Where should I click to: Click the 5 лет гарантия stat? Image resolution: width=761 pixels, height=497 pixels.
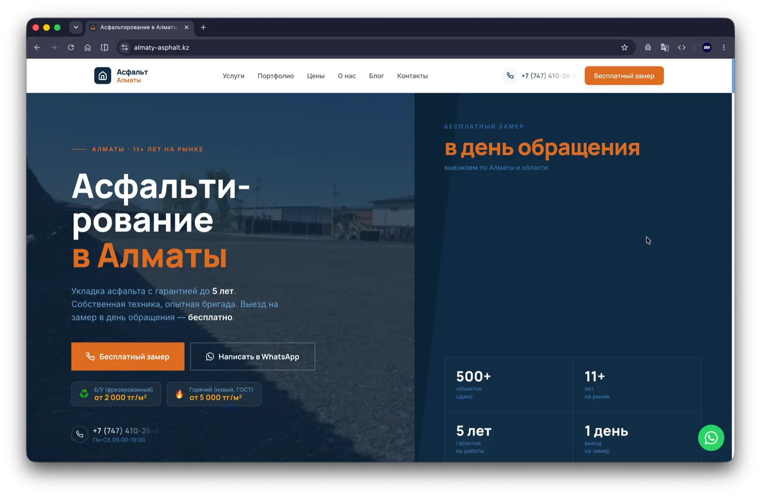pos(508,437)
